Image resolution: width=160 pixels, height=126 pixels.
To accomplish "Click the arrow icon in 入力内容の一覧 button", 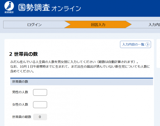I will tap(148, 45).
